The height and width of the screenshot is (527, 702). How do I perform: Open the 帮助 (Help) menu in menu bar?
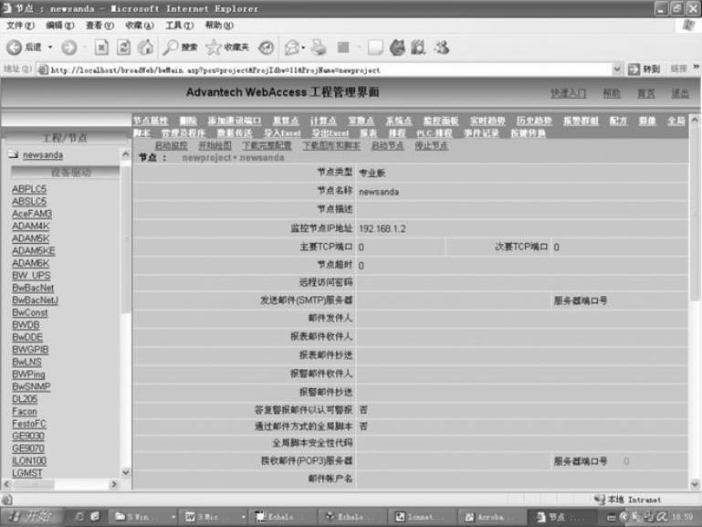[219, 26]
